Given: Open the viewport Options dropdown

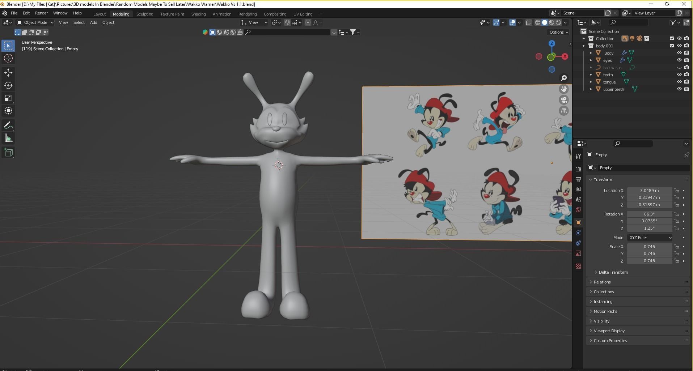Looking at the screenshot, I should tap(559, 32).
